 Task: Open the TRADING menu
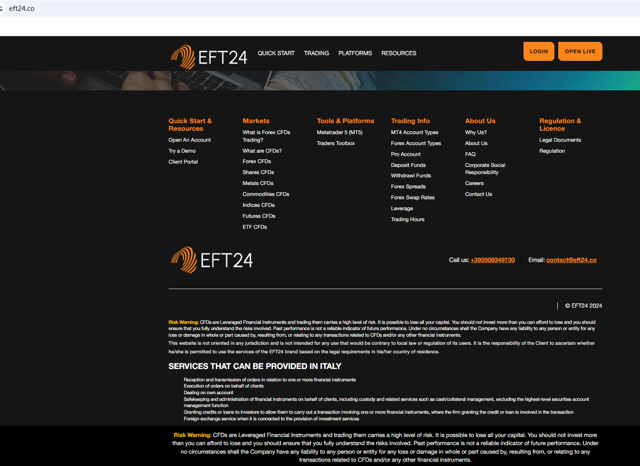pos(317,53)
